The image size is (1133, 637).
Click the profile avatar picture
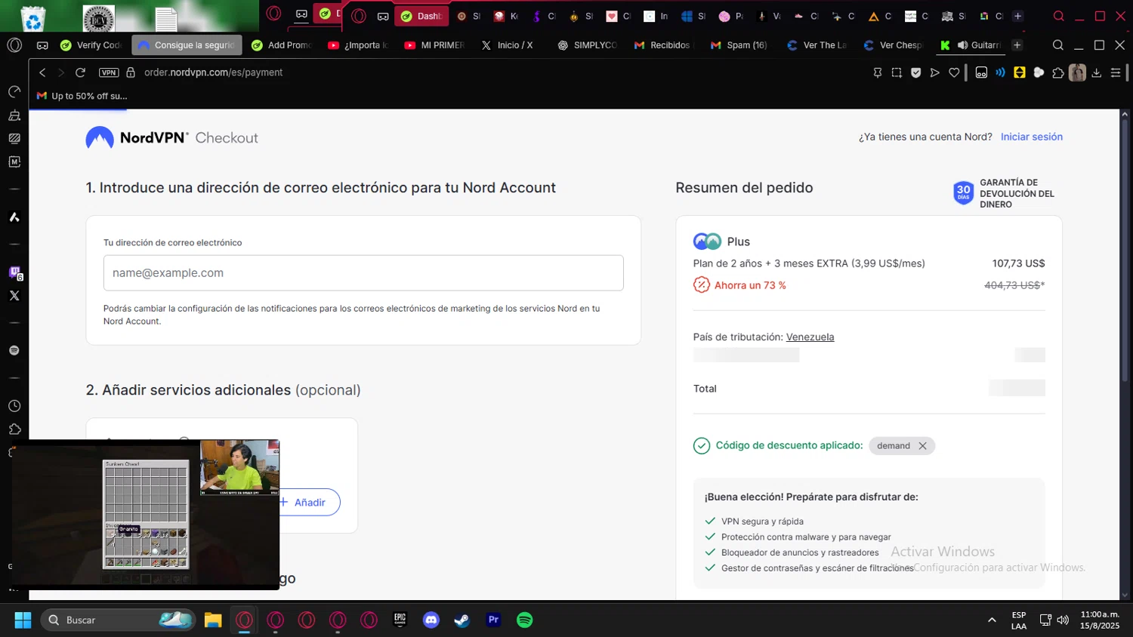tap(1078, 72)
